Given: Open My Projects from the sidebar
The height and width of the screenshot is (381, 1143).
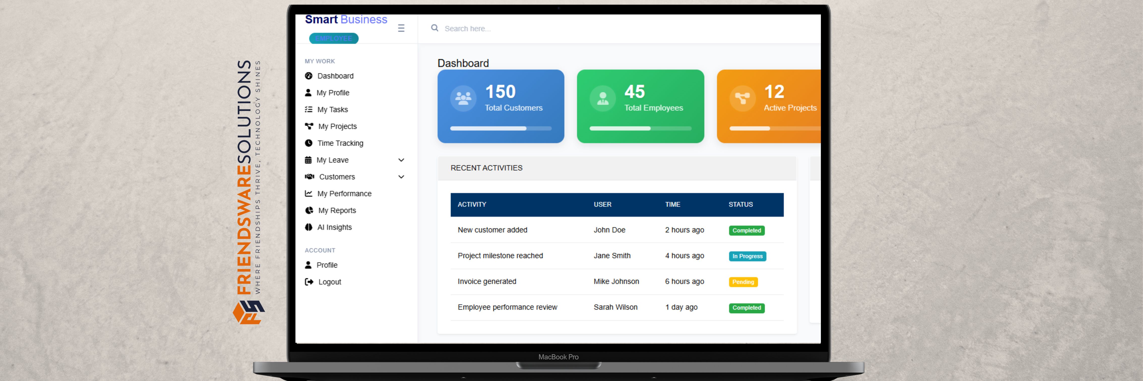Looking at the screenshot, I should click(337, 126).
